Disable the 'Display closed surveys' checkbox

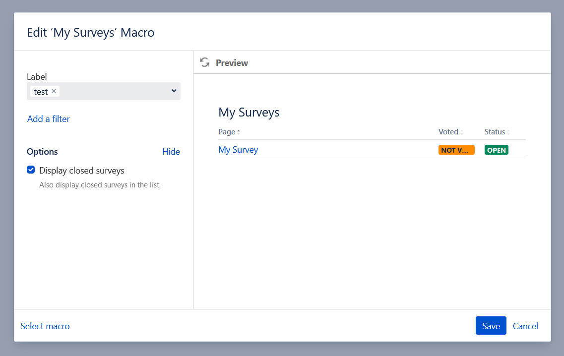point(31,170)
